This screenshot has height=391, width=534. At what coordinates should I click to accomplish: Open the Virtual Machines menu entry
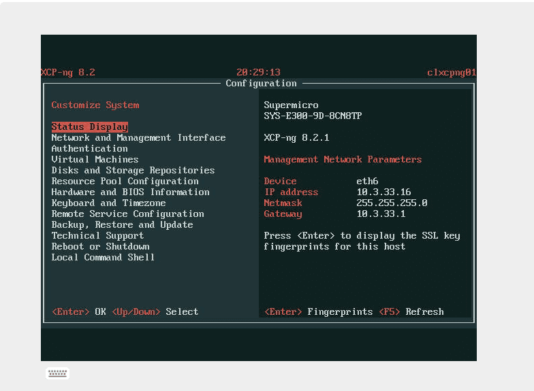(95, 159)
